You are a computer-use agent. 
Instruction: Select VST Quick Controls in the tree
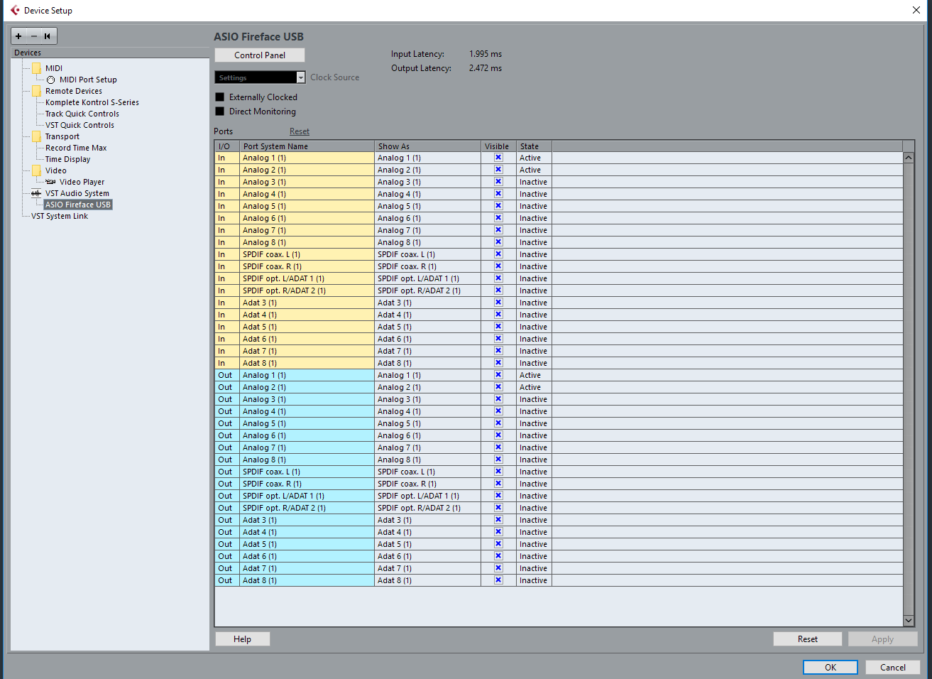80,125
